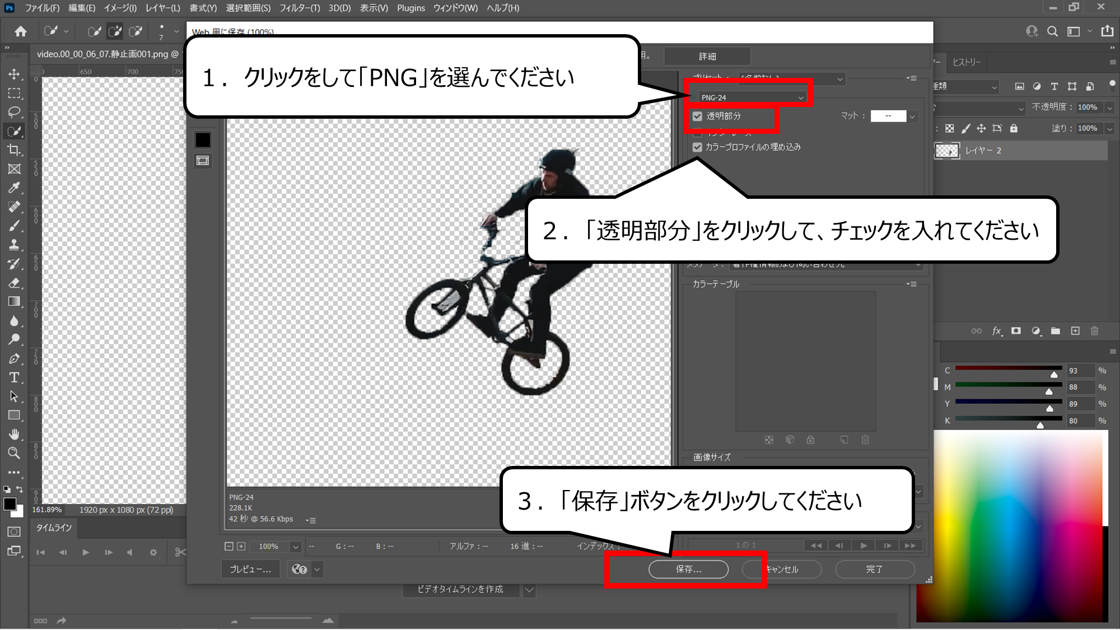
Task: Click the Search icon at top right
Action: tap(1053, 31)
